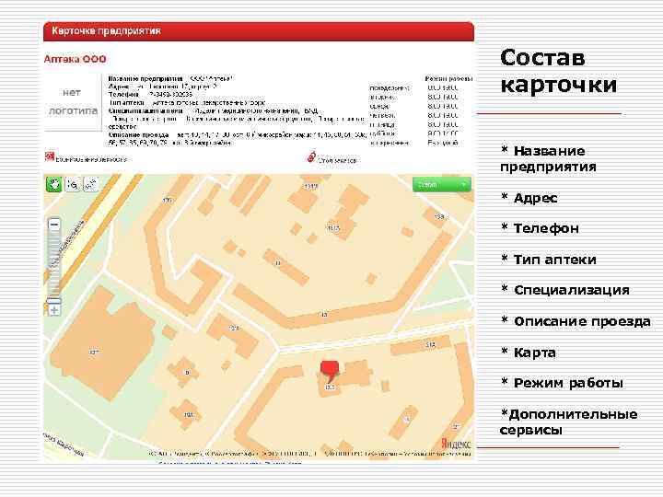Screen dimensions: 663x497
Task: Click the minus zoom-out map button
Action: pyautogui.click(x=54, y=225)
